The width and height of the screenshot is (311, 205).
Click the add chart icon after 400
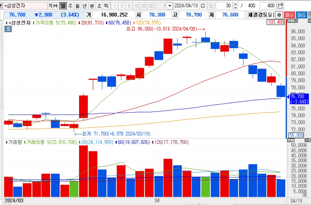tap(281, 6)
